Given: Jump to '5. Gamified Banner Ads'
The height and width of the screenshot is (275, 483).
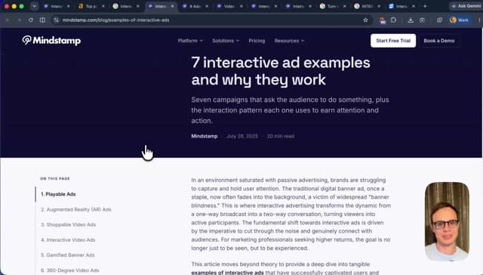Looking at the screenshot, I should coord(67,255).
